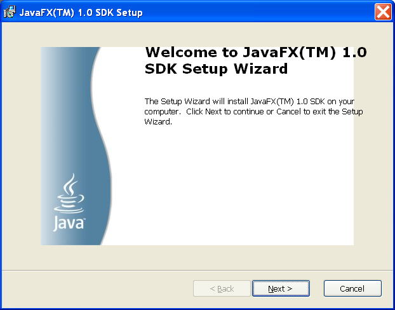Click the empty white area below the description
The image size is (395, 310).
tap(241, 191)
